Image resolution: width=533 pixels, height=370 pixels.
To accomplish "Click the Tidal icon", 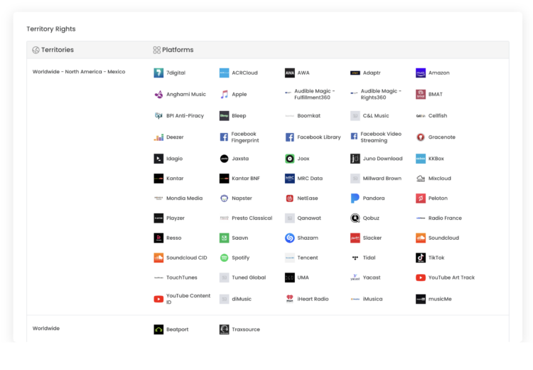I will pyautogui.click(x=355, y=258).
